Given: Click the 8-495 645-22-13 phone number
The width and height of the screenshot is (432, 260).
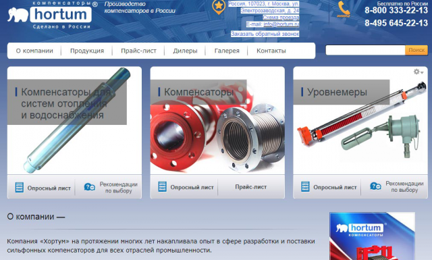Looking at the screenshot, I should pos(396,23).
